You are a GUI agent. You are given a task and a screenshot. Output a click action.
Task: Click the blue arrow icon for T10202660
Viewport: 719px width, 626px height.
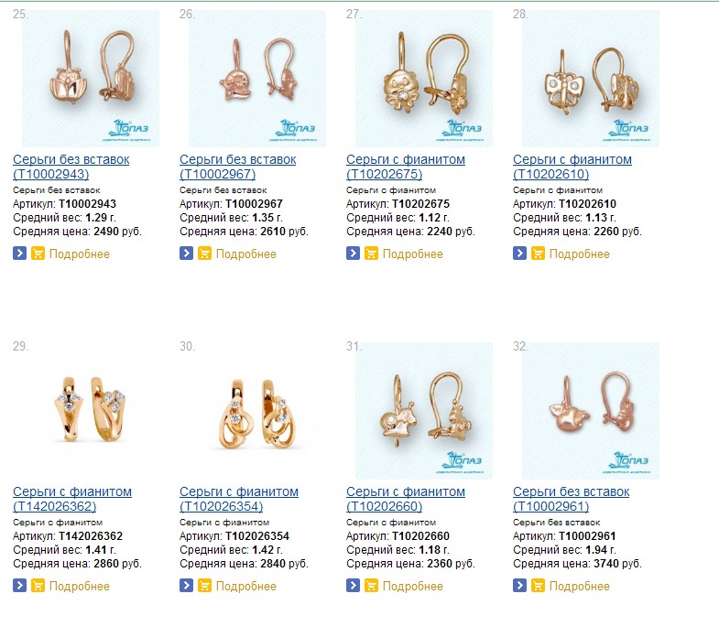pyautogui.click(x=353, y=585)
